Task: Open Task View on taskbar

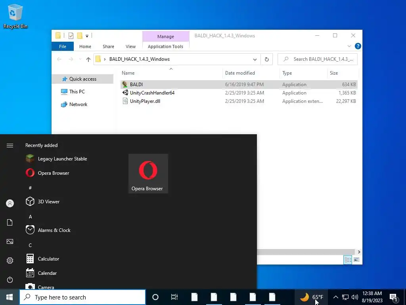Action: coord(174,297)
